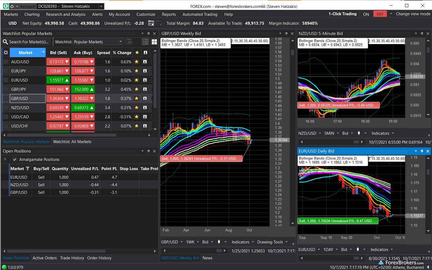Viewport: 432px width, 270px height.
Task: Click the list view icon in the watchlist
Action: (145, 42)
